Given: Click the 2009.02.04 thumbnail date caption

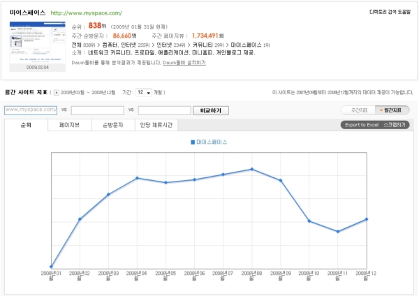Looking at the screenshot, I should point(38,67).
